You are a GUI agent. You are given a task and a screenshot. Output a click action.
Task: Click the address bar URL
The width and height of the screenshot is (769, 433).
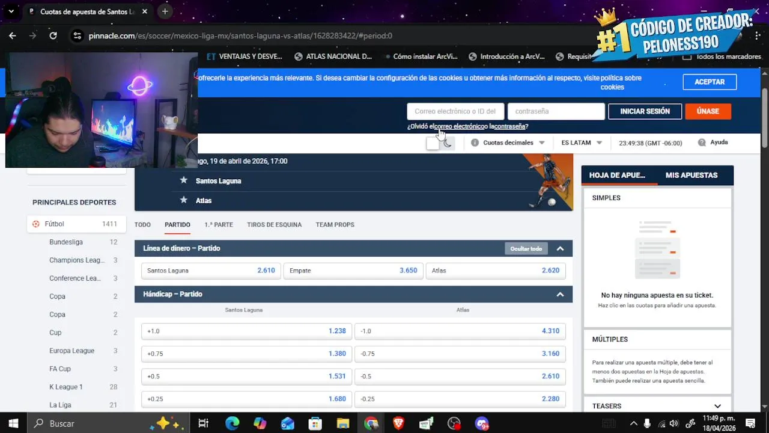tap(240, 35)
